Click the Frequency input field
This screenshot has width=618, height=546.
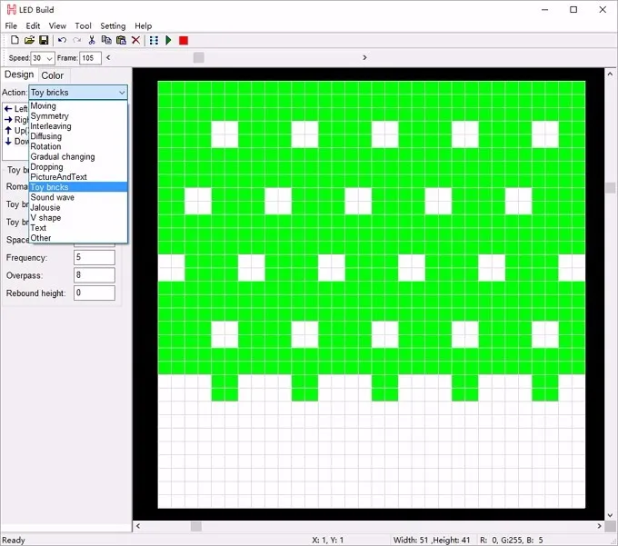95,258
